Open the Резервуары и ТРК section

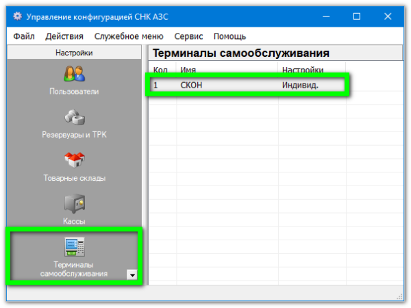tap(74, 117)
